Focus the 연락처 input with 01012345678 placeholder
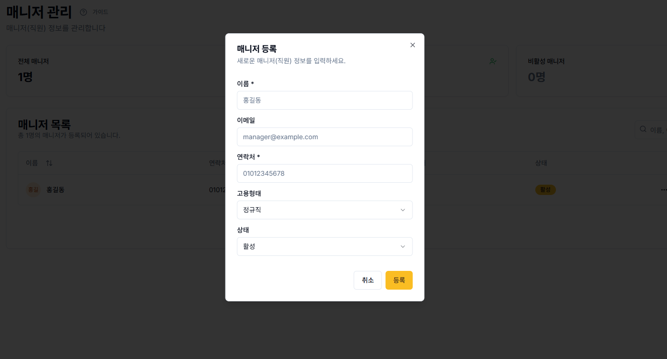 [x=325, y=173]
